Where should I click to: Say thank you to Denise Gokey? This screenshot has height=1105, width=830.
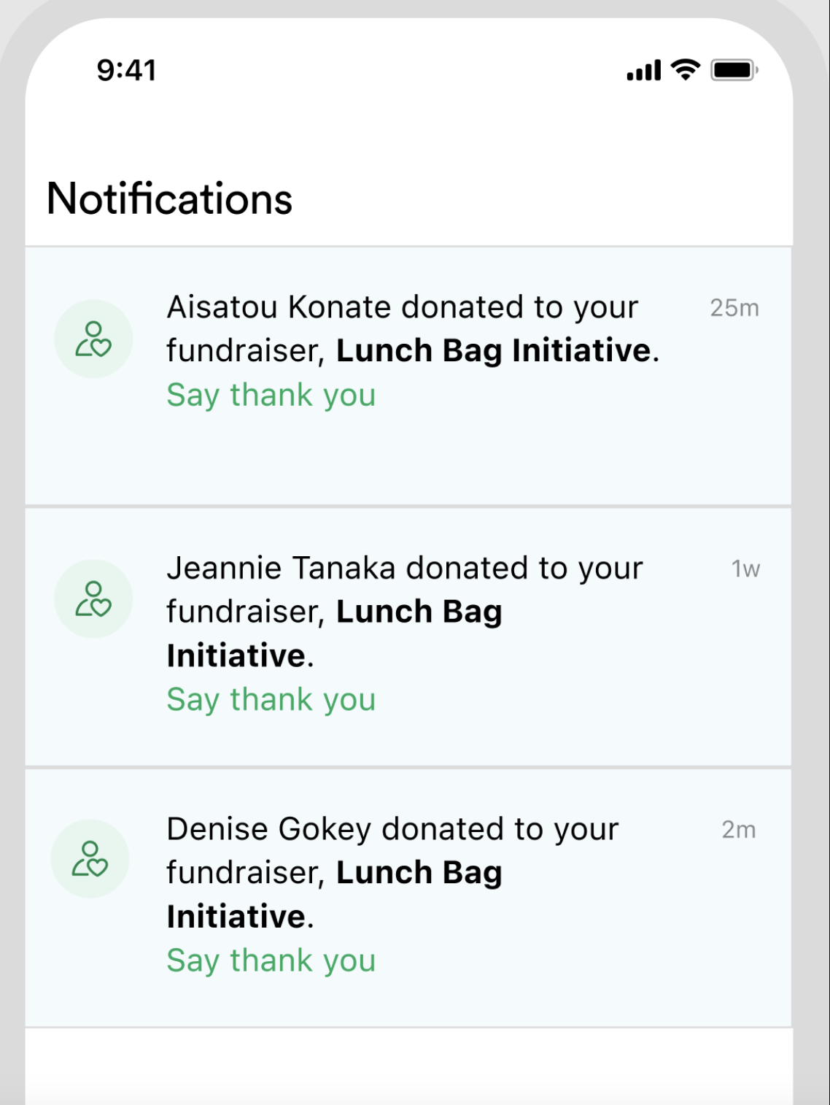point(271,960)
